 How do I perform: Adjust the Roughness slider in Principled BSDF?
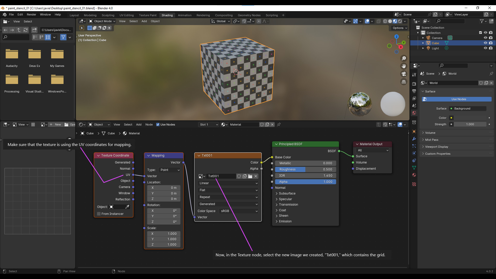[306, 169]
